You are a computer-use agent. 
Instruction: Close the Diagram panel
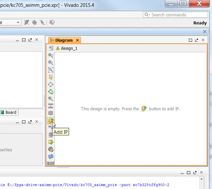pos(203,40)
